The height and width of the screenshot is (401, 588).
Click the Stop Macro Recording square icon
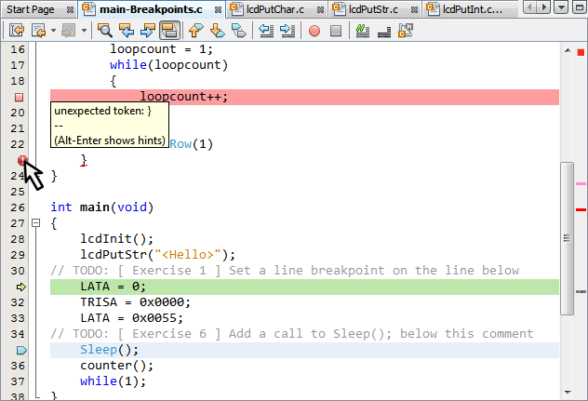[335, 31]
